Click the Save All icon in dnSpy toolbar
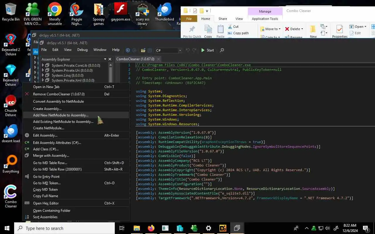Image resolution: width=375 pixels, height=234 pixels. click(x=149, y=50)
